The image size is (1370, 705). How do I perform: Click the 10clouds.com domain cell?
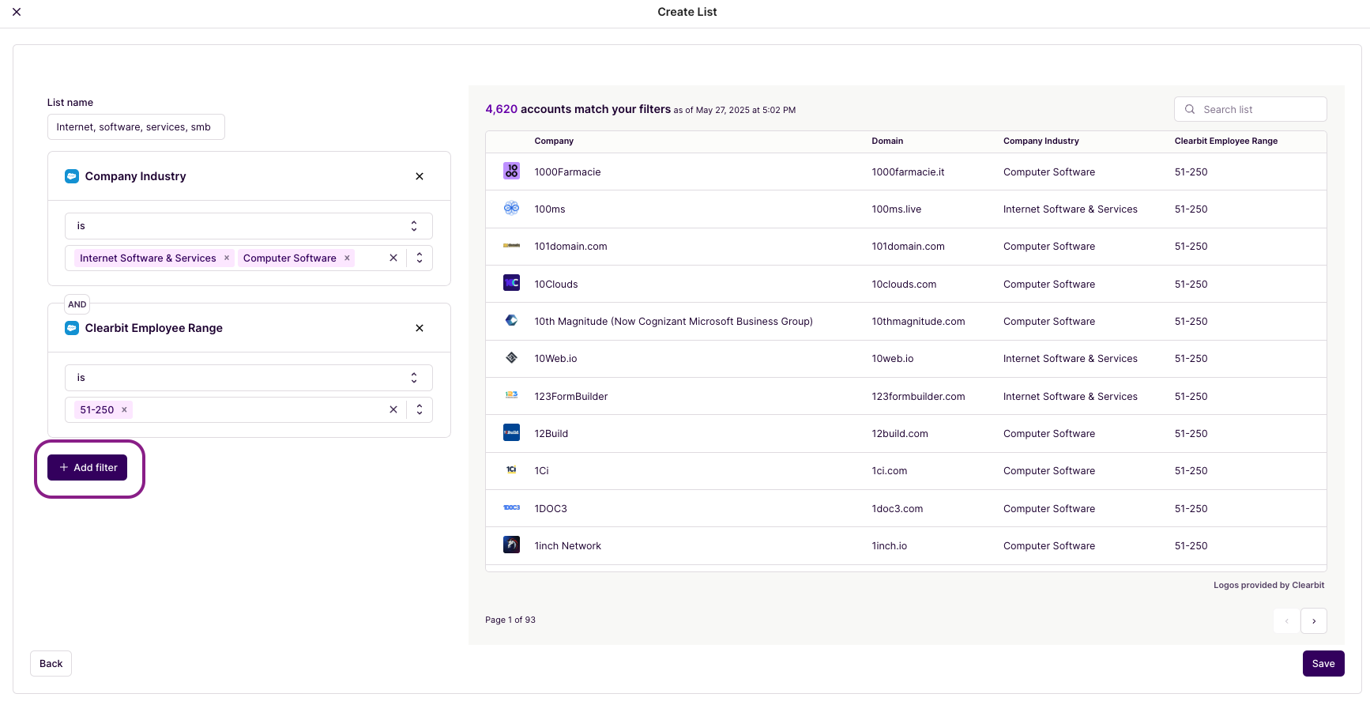(x=904, y=285)
